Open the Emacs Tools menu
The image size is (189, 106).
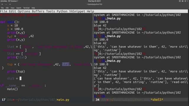tap(50, 11)
